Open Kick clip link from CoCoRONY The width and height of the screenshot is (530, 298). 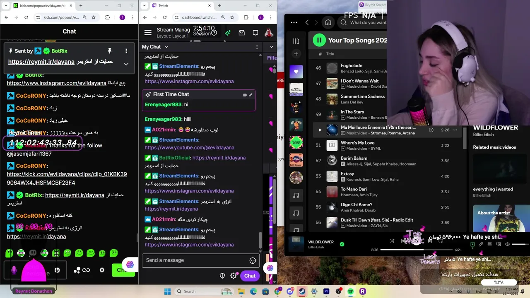(x=67, y=178)
